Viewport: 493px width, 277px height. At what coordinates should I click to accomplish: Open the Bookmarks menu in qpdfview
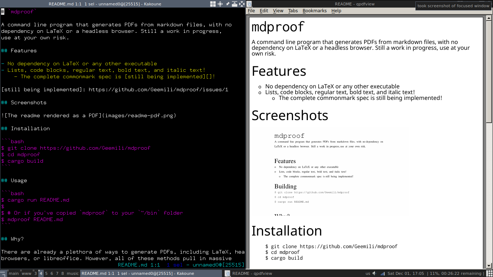[314, 11]
